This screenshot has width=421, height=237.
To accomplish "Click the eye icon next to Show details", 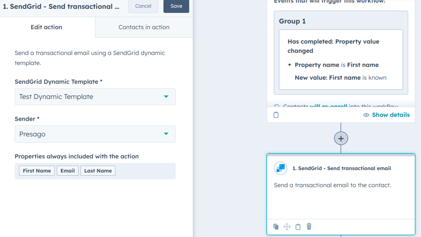I will pos(366,115).
